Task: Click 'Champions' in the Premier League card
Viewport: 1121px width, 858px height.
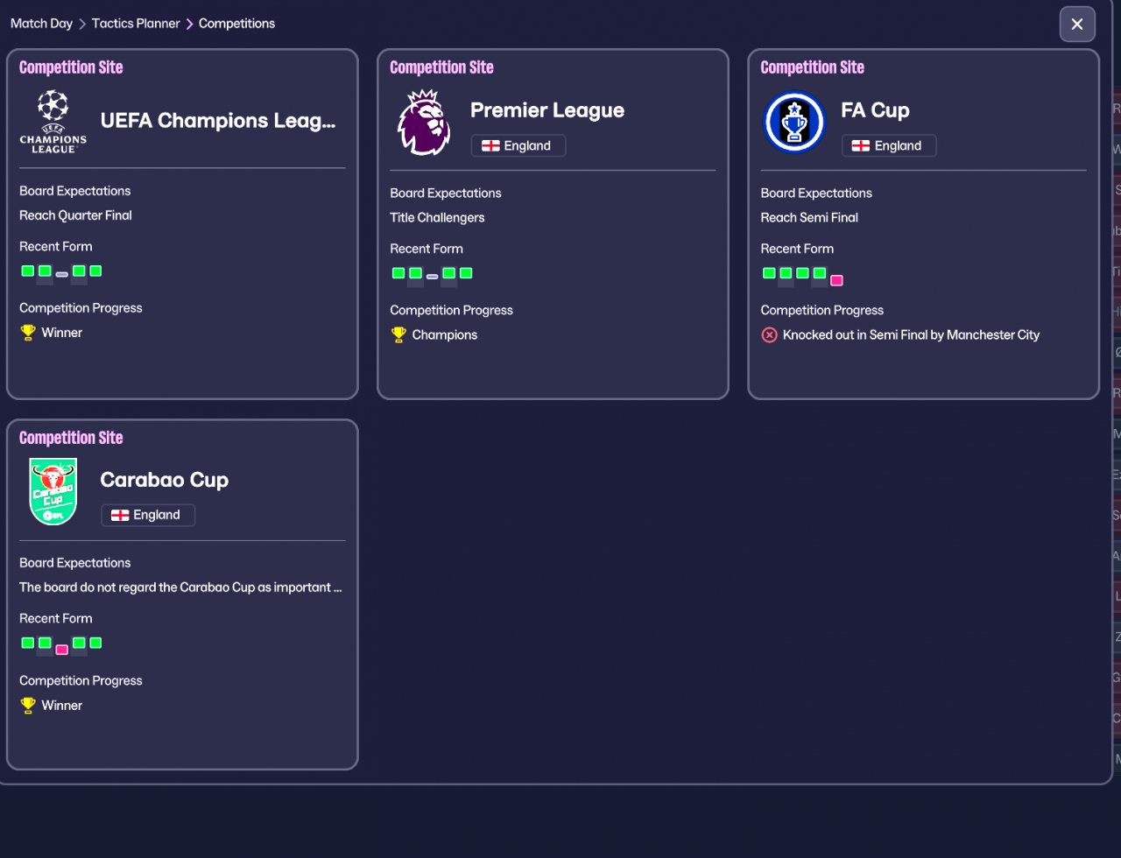Action: point(445,334)
